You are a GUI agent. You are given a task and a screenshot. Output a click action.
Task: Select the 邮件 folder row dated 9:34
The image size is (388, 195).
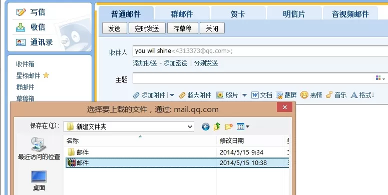click(x=177, y=152)
